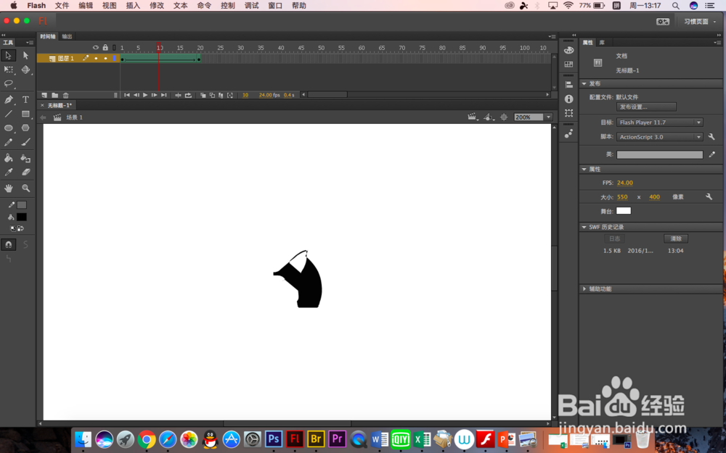Toggle Center Frame button in timeline
This screenshot has width=726, height=453.
tap(178, 95)
